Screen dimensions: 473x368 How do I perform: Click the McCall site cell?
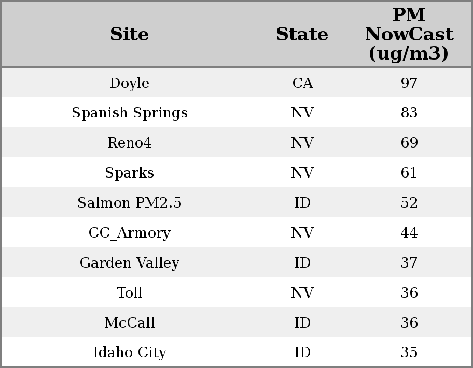[x=130, y=323]
